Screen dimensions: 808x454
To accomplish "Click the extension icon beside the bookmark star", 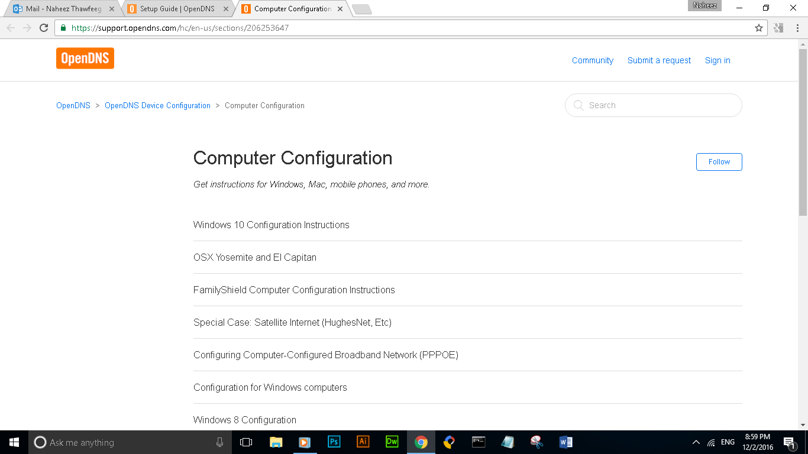I will pos(778,28).
